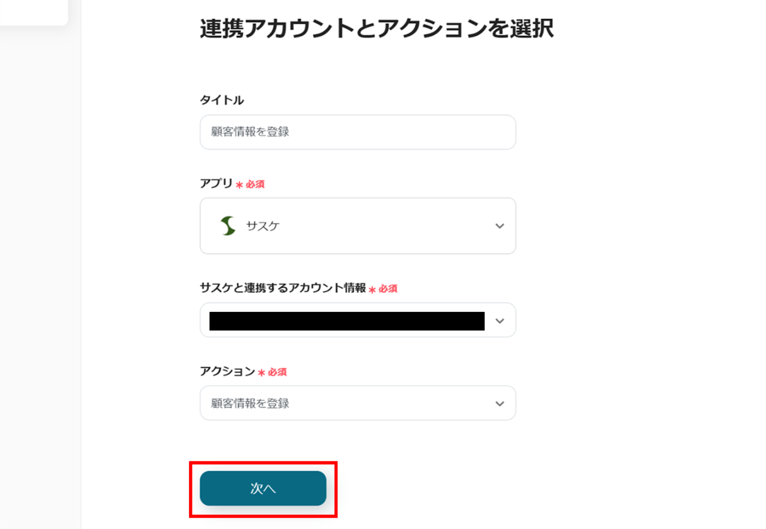Viewport: 766px width, 529px height.
Task: Click the red asterisk next to アクション
Action: [261, 373]
